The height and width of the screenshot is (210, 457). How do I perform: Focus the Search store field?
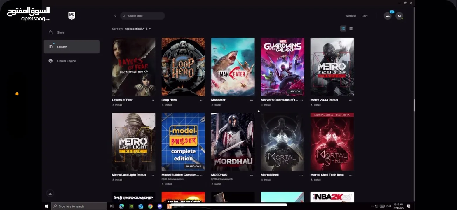point(142,16)
